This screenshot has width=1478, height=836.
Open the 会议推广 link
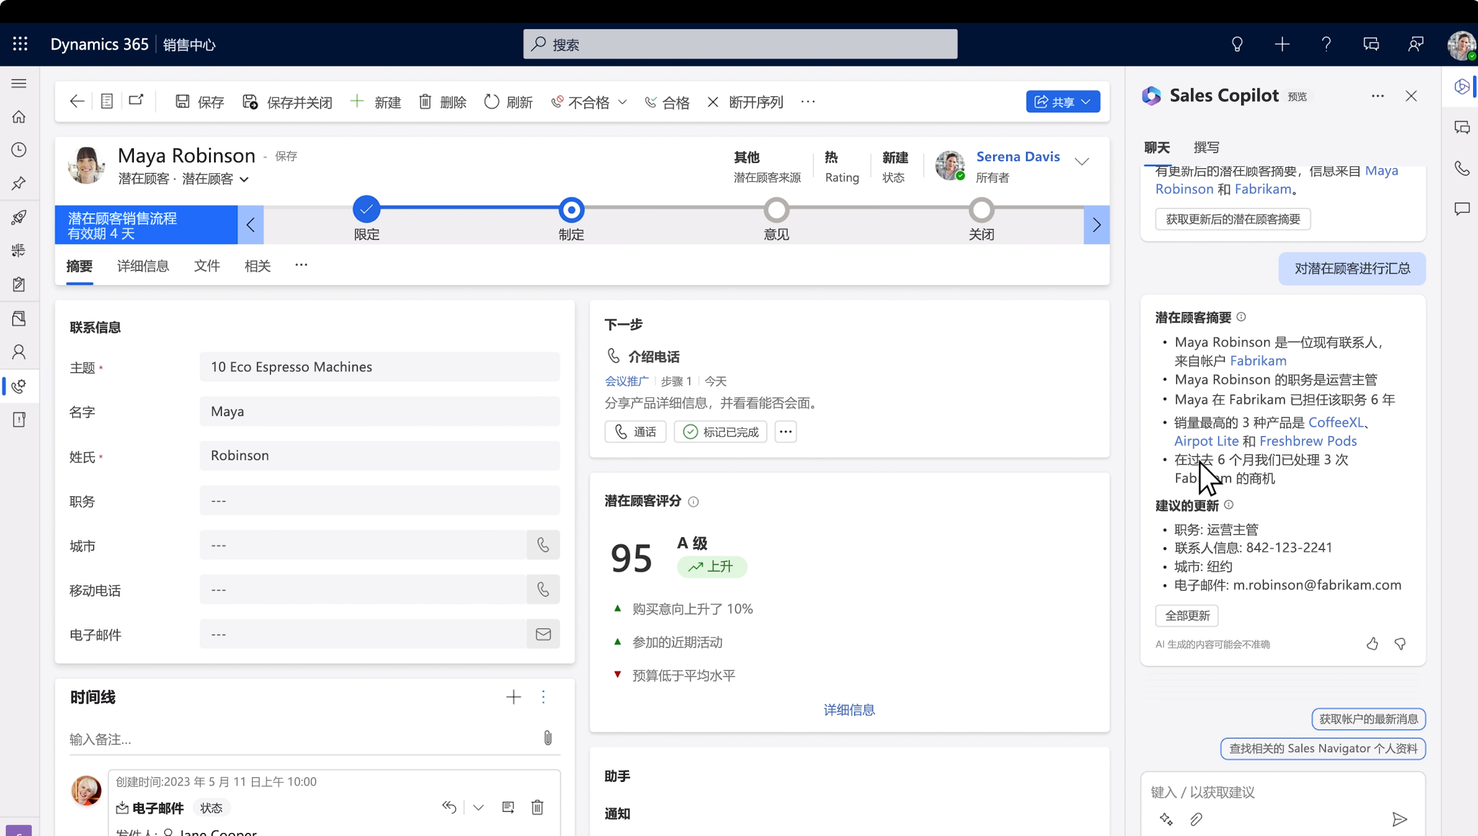pos(626,381)
